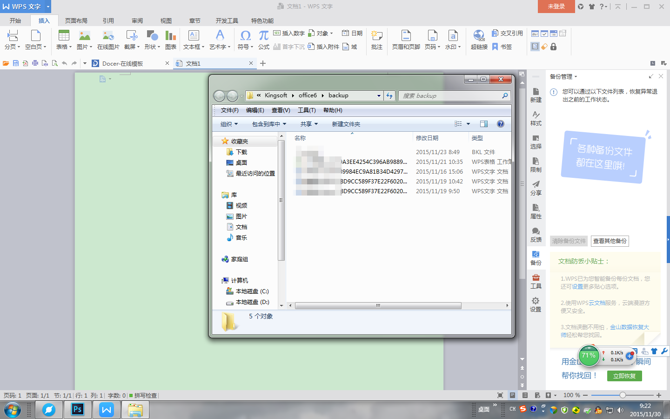Open the 组织 dropdown in Explorer
670x419 pixels.
(229, 124)
